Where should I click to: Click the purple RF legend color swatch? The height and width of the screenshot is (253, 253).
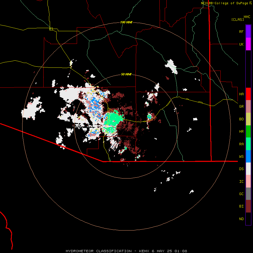(248, 31)
